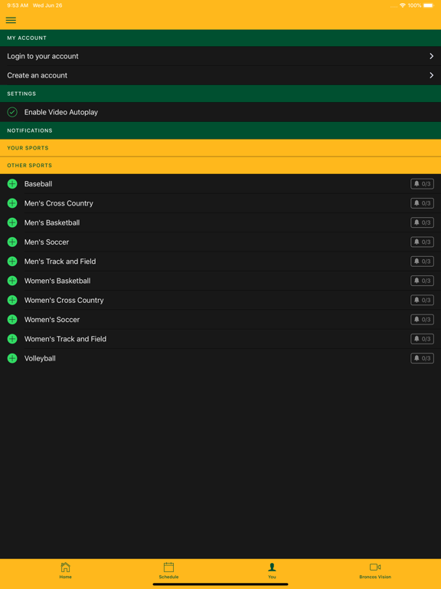Select the You tab
The image size is (441, 589).
tap(273, 571)
